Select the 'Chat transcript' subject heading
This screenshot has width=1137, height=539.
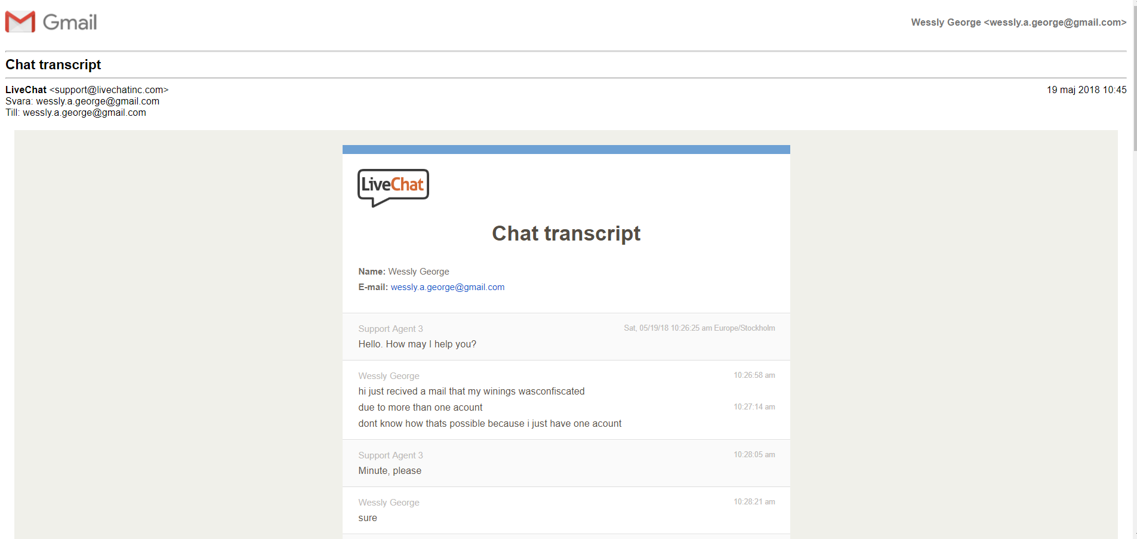53,64
